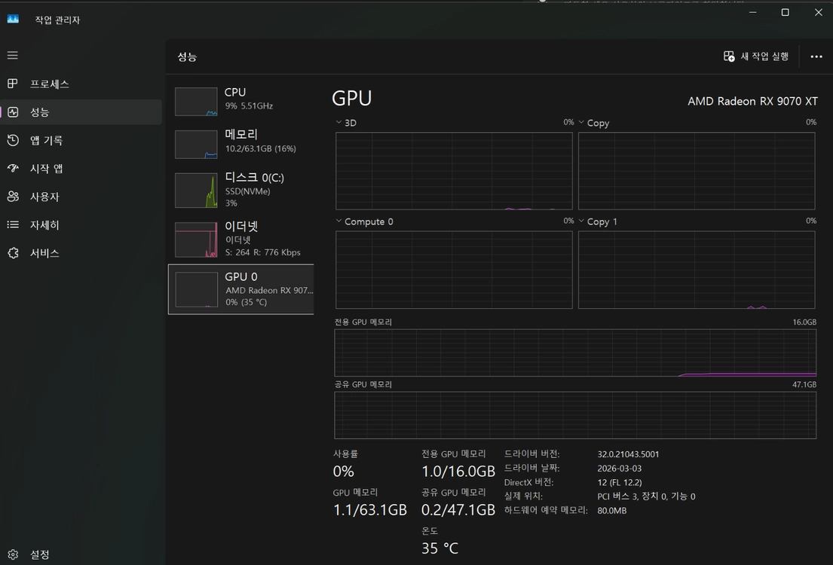Image resolution: width=833 pixels, height=565 pixels.
Task: Go to 자세히 tab label
Action: pyautogui.click(x=44, y=224)
